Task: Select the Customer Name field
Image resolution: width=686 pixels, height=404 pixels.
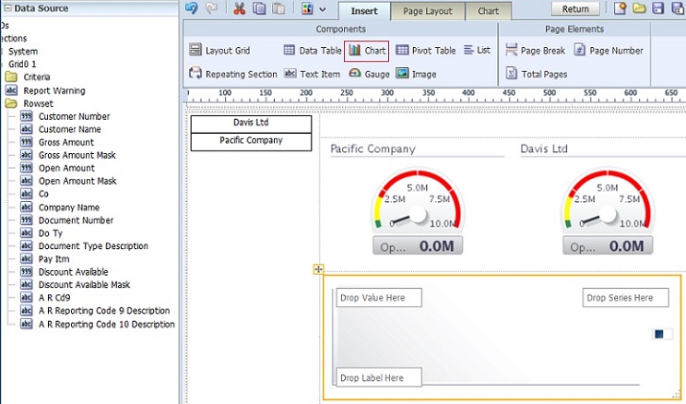Action: (61, 129)
